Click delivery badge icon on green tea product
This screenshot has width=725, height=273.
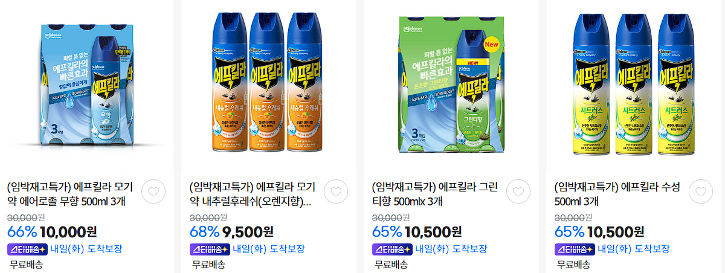392,249
